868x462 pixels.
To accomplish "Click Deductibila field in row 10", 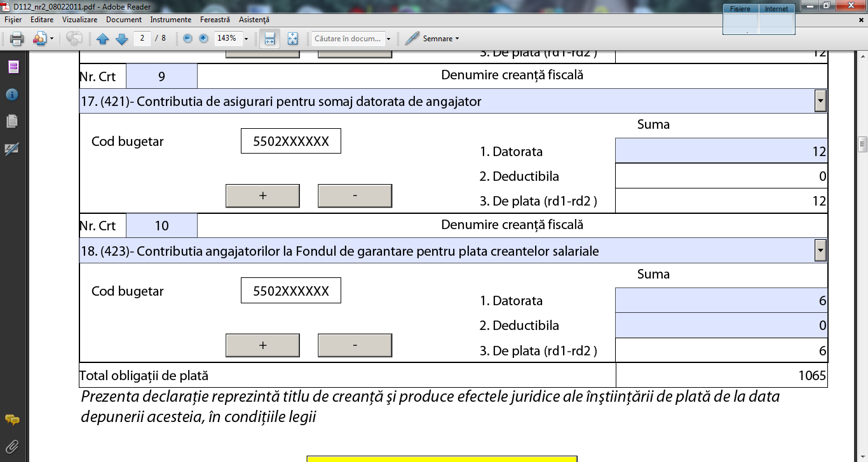I will tap(721, 325).
